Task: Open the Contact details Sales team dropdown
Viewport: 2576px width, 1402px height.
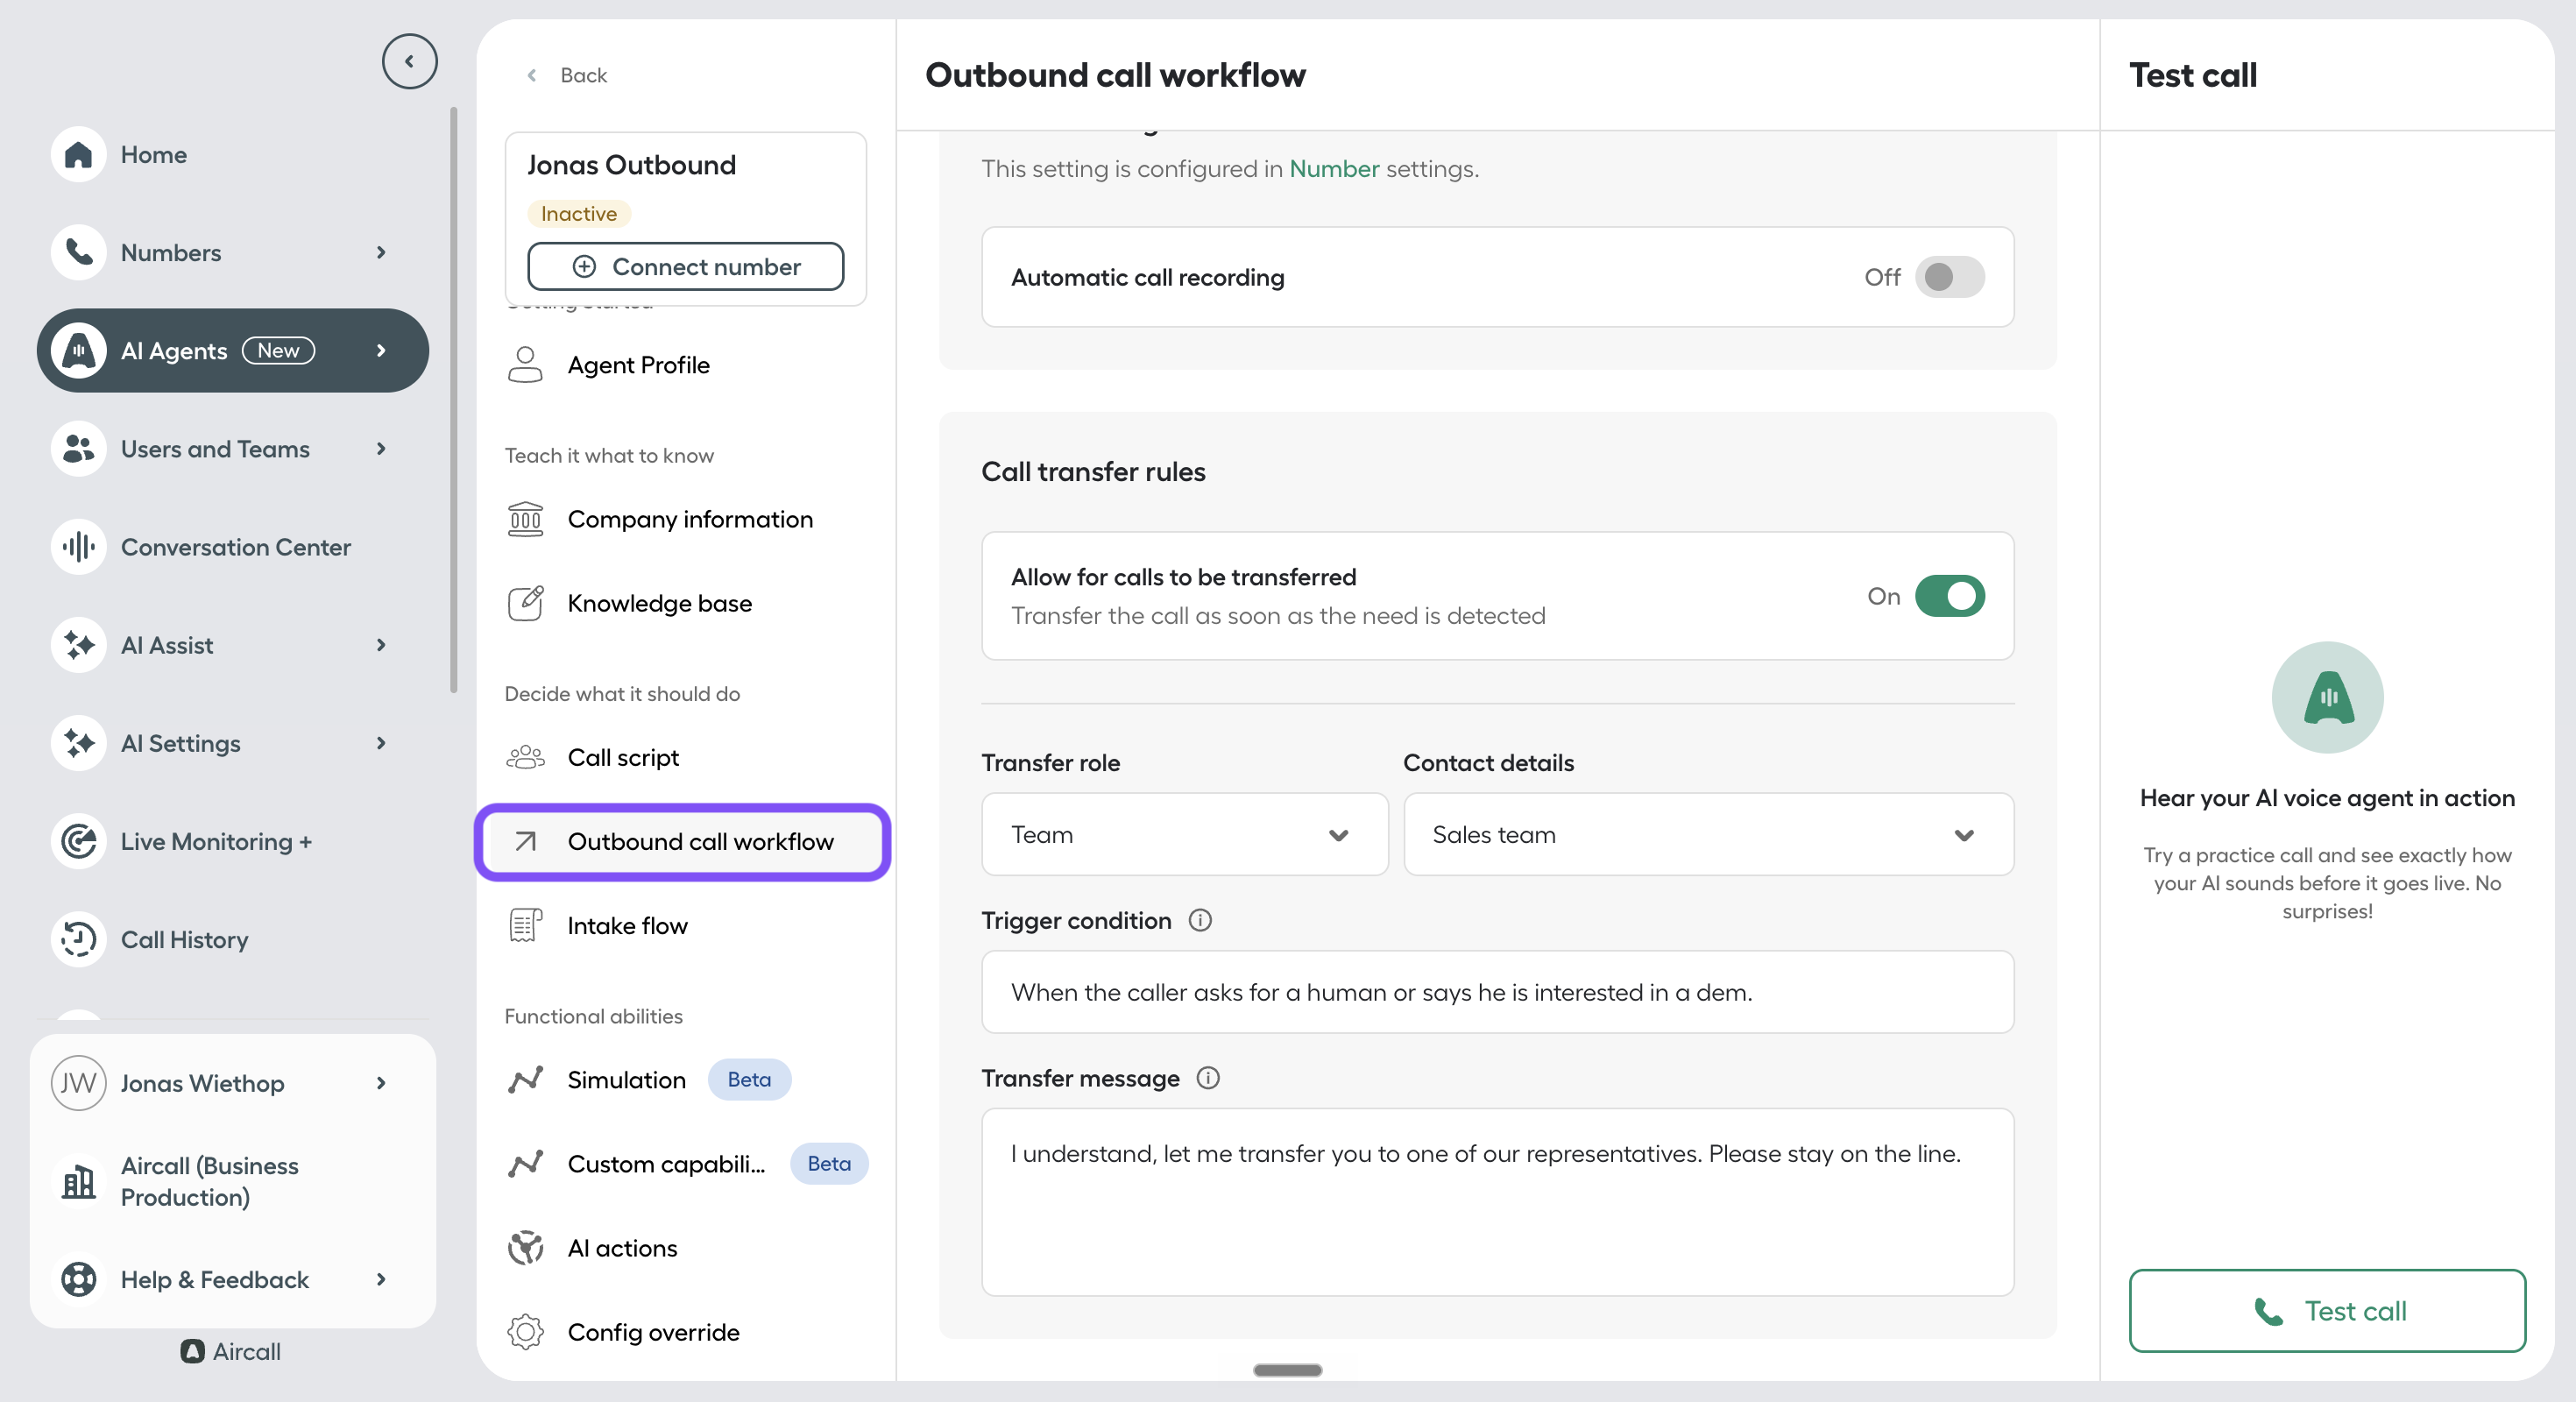Action: click(1708, 834)
